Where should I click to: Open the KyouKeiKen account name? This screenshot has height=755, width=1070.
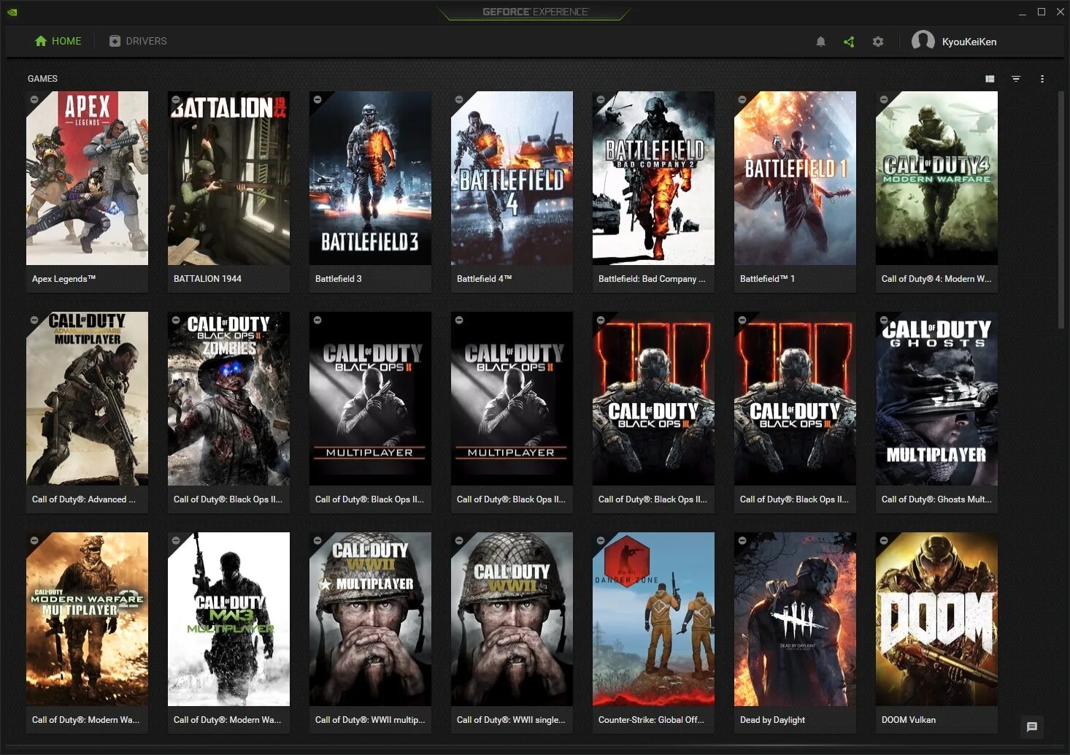point(969,42)
